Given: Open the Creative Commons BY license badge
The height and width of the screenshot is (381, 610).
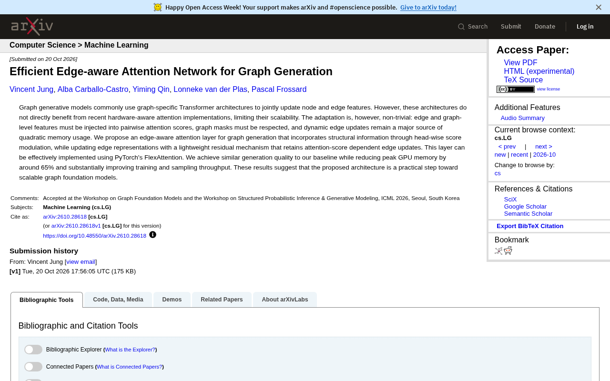Looking at the screenshot, I should pyautogui.click(x=516, y=89).
